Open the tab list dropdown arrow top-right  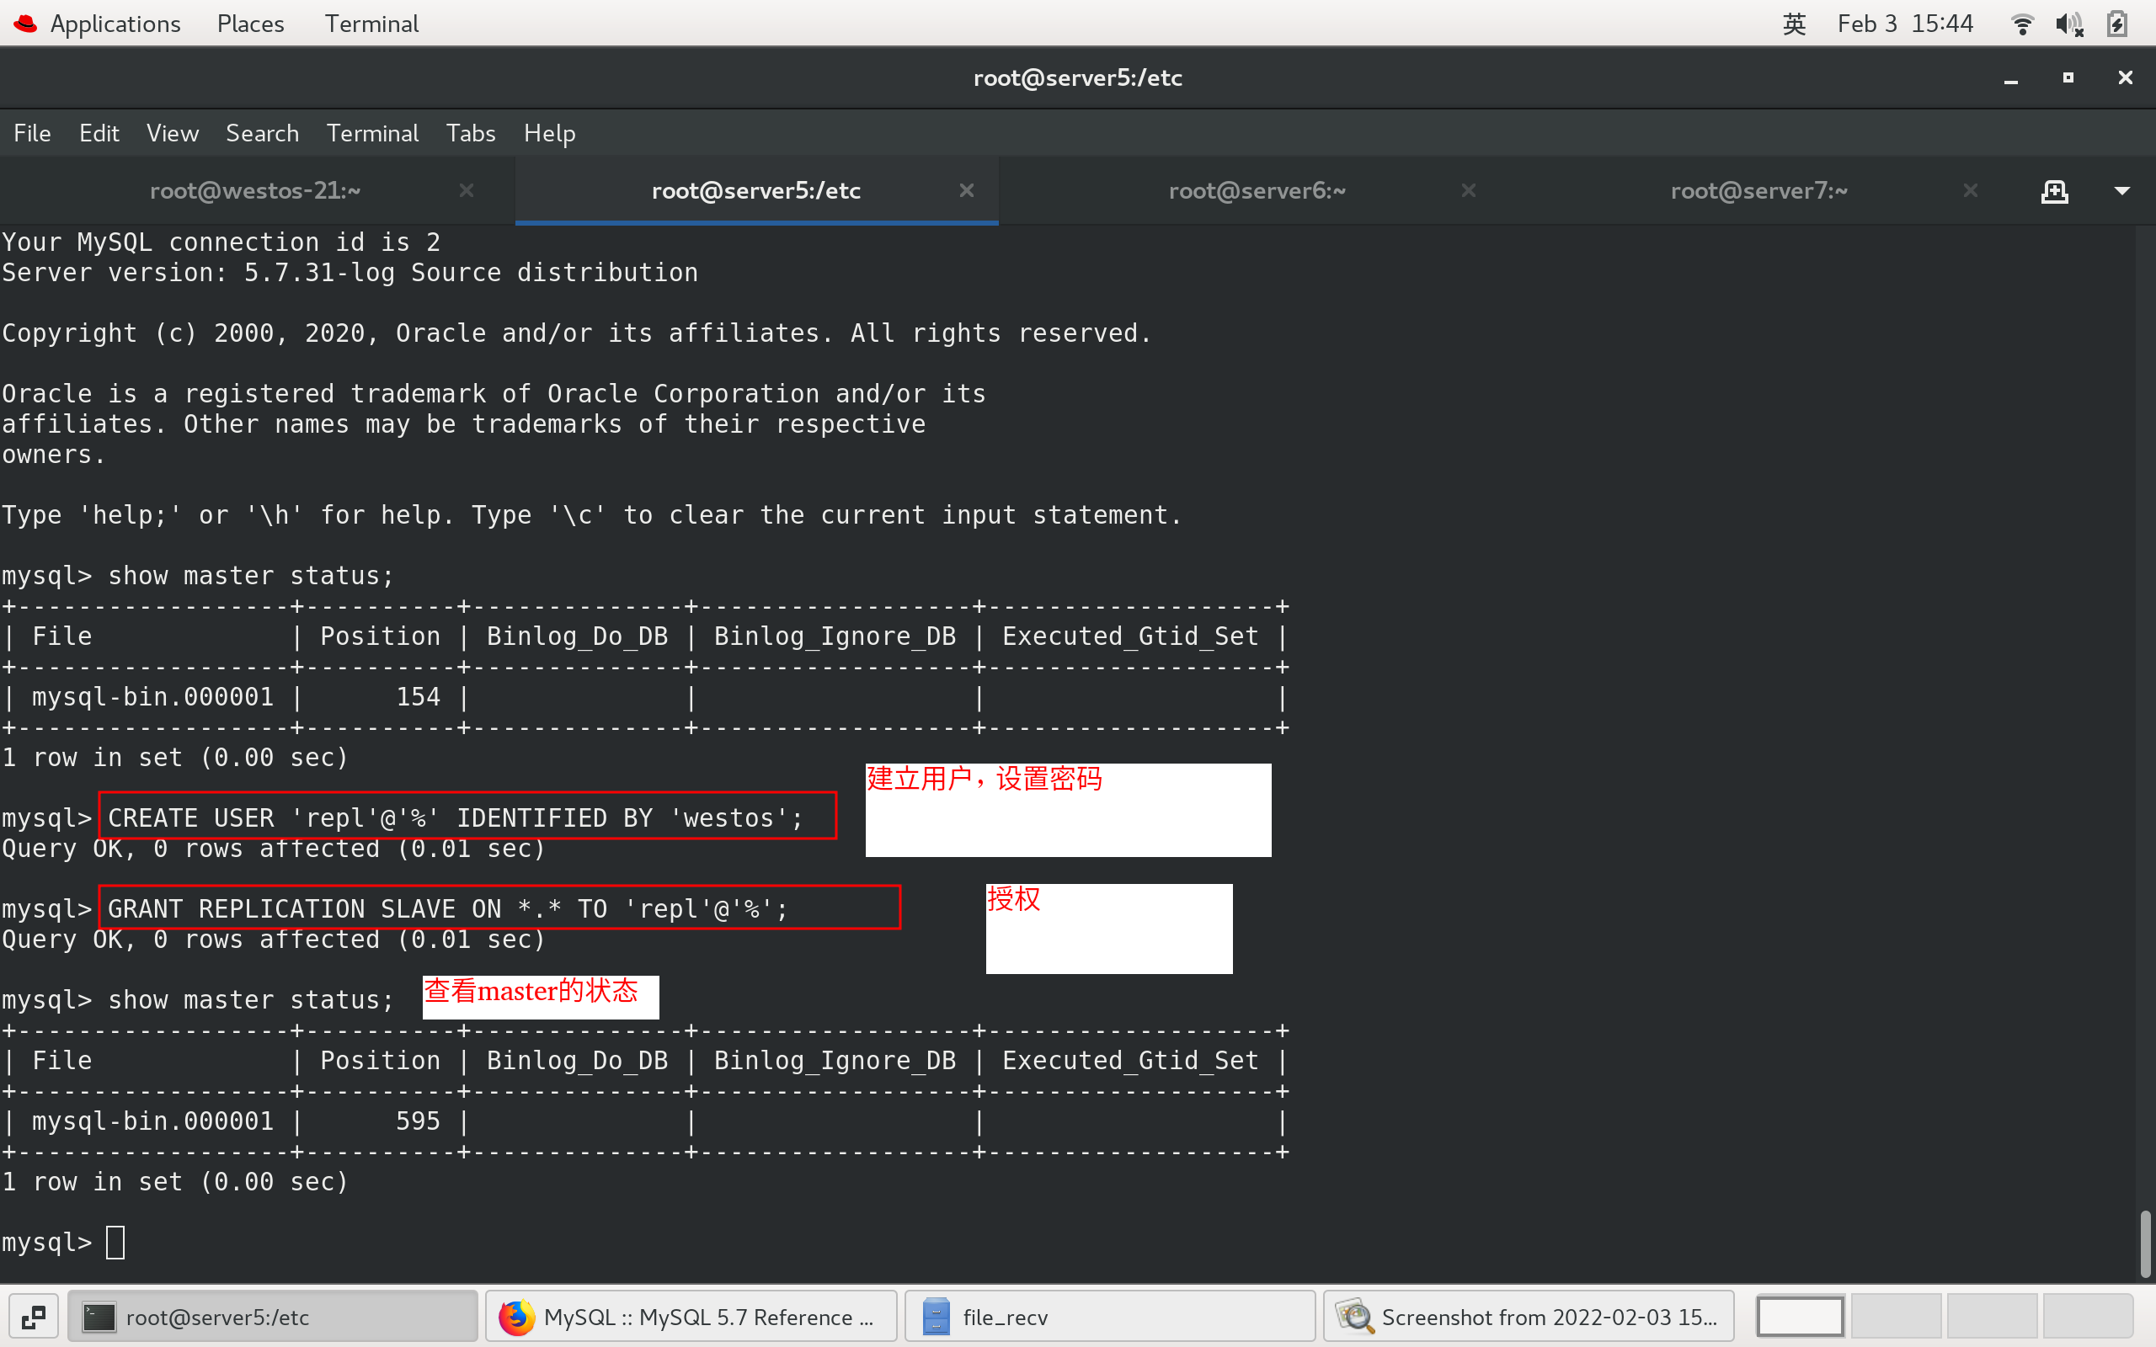[x=2124, y=190]
